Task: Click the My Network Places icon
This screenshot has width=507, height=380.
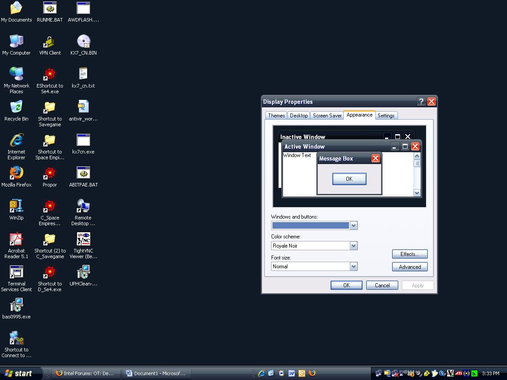Action: [x=16, y=74]
